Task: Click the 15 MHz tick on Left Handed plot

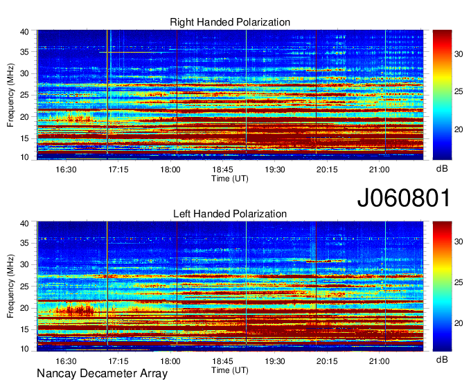Action: point(24,330)
